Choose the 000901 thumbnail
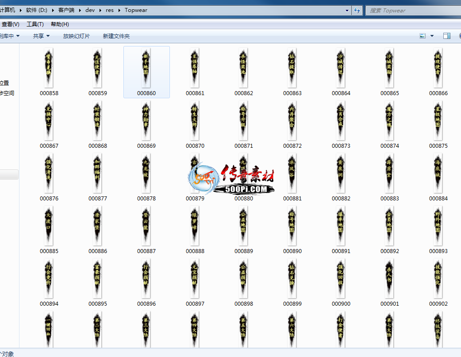Screen dimensions: 461x357 [x=389, y=279]
